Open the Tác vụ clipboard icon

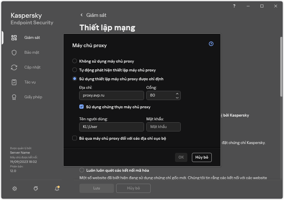pos(14,82)
